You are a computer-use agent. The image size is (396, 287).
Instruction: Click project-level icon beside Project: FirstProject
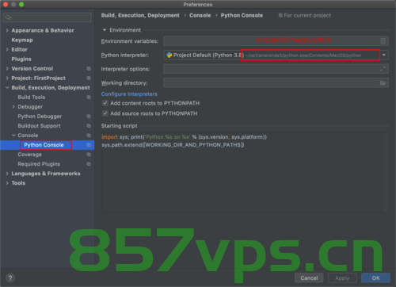[89, 78]
